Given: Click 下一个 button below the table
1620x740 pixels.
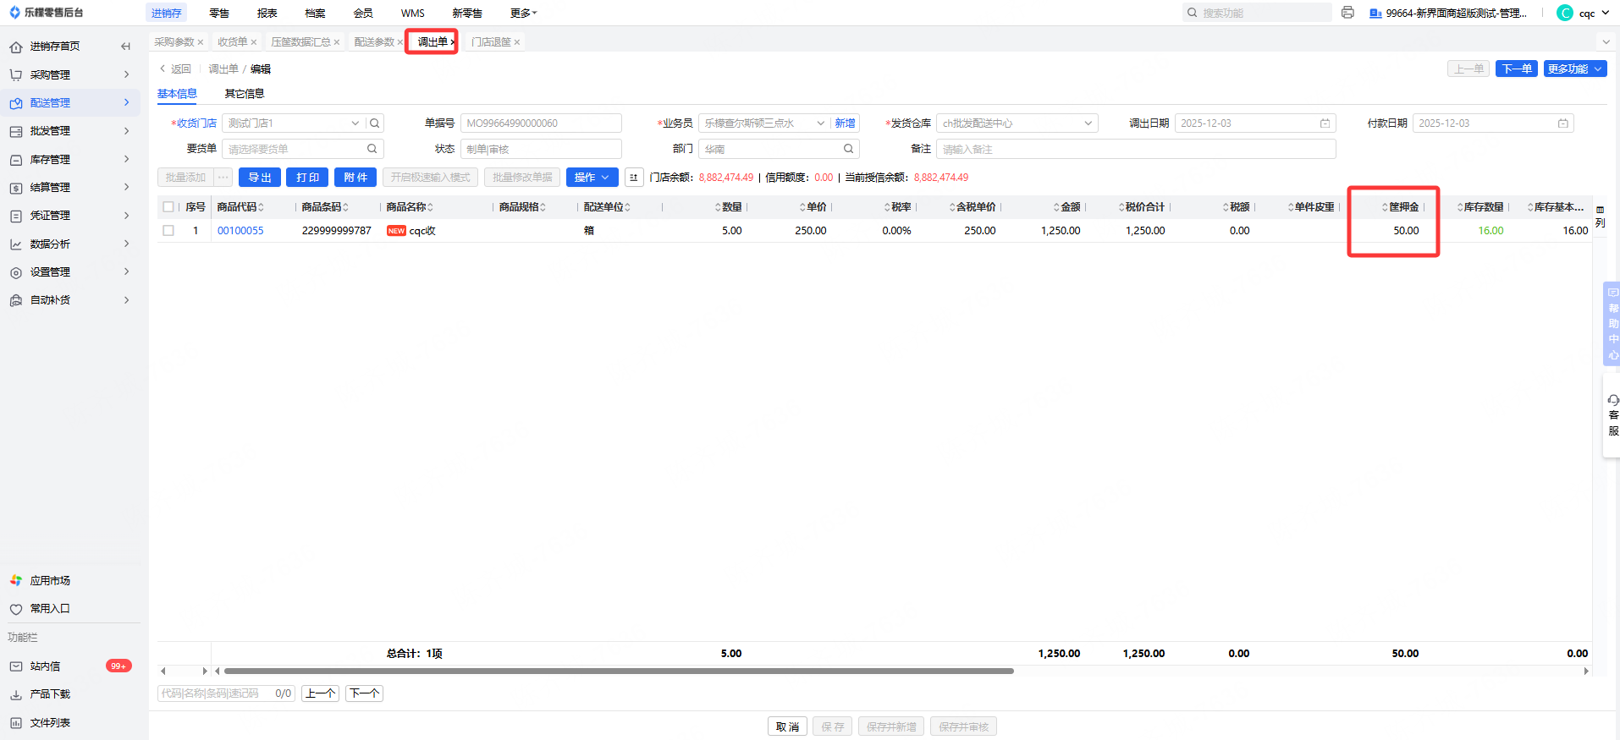Looking at the screenshot, I should 364,693.
